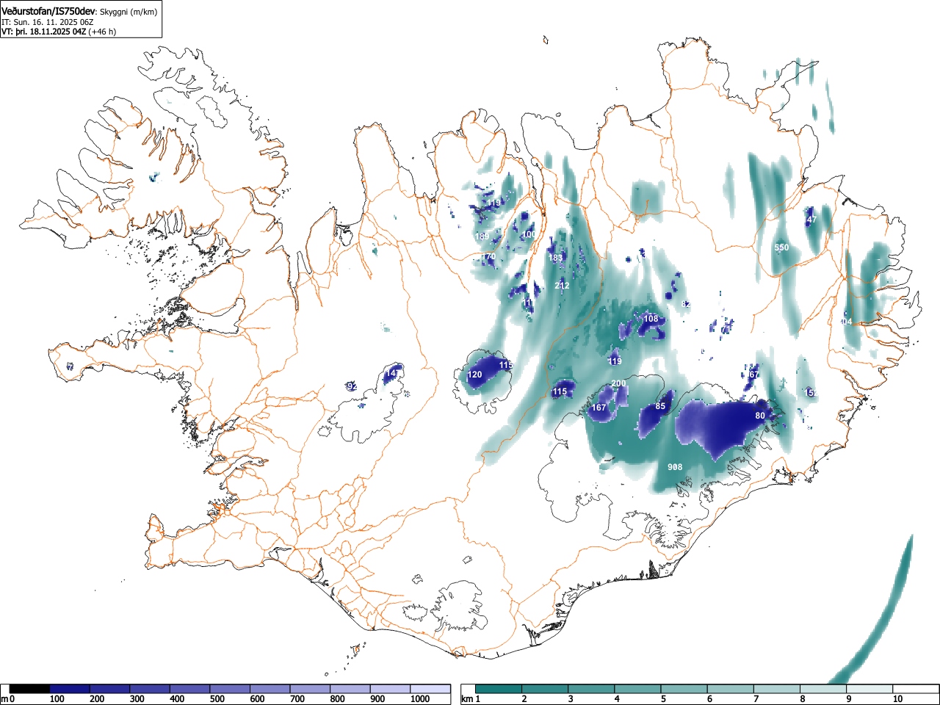The width and height of the screenshot is (940, 705).
Task: Click the '212' visibility value on the map
Action: click(x=562, y=286)
